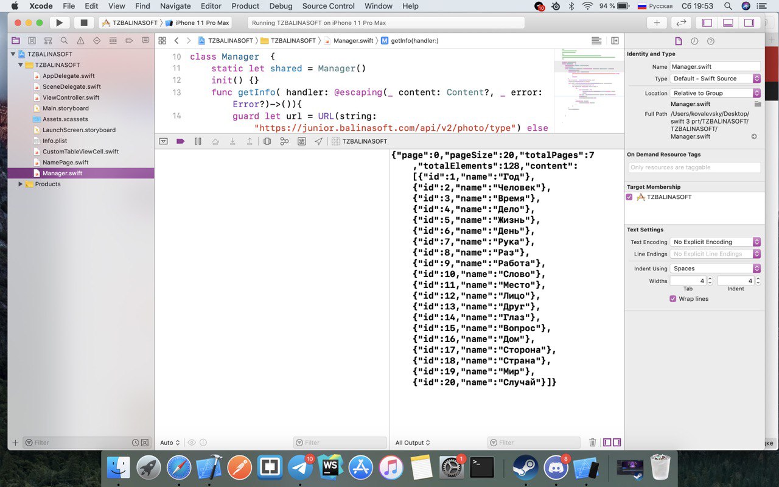
Task: Open the Library with the plus toolbar button
Action: point(657,23)
